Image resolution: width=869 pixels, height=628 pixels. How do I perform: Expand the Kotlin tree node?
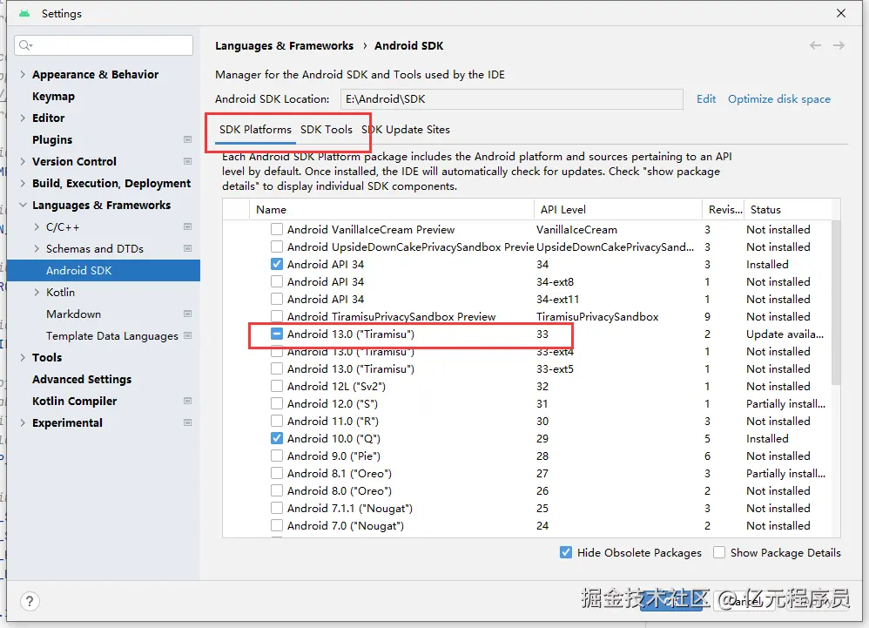click(37, 293)
